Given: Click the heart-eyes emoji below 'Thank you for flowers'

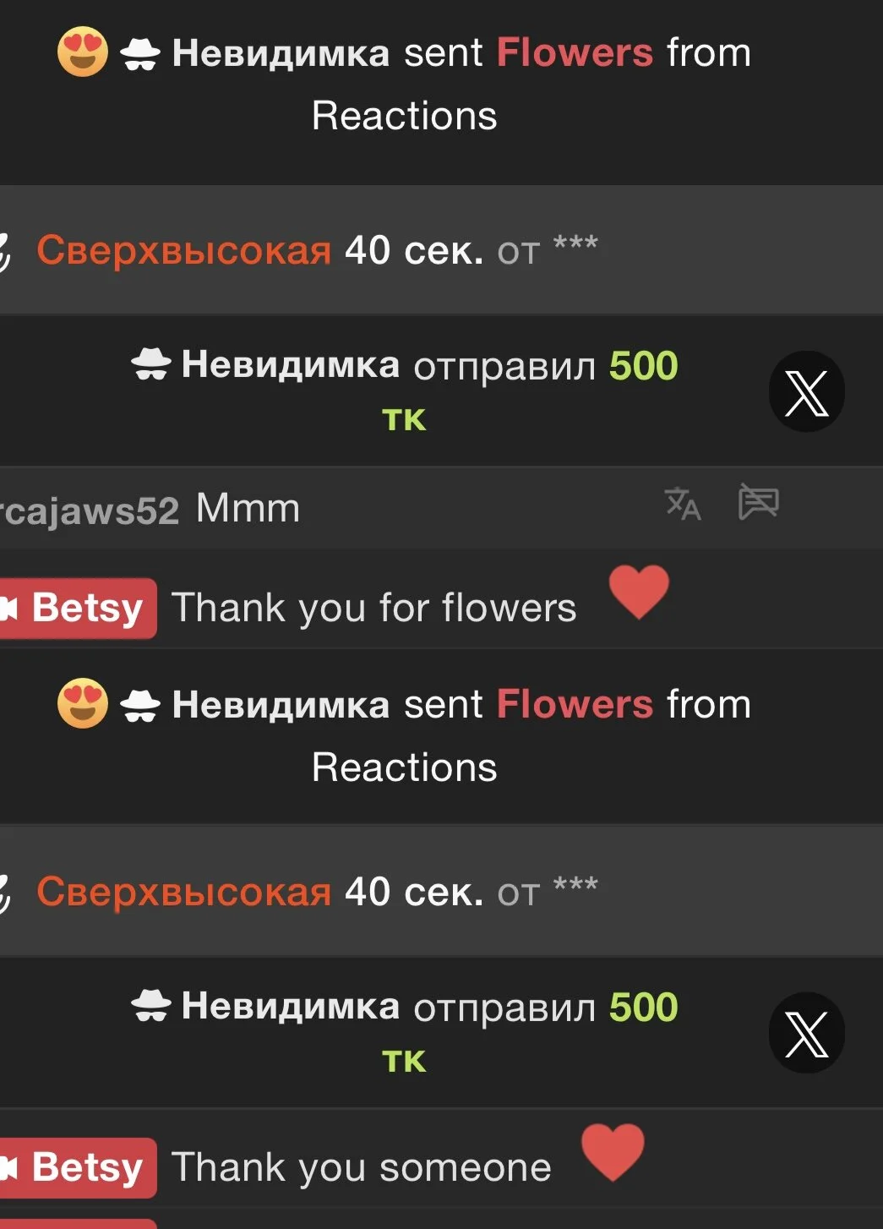Looking at the screenshot, I should coord(83,703).
